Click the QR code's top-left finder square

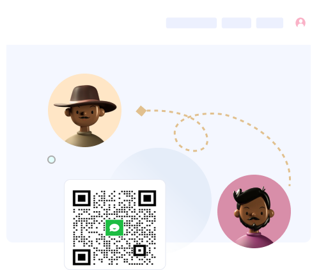[x=82, y=198]
